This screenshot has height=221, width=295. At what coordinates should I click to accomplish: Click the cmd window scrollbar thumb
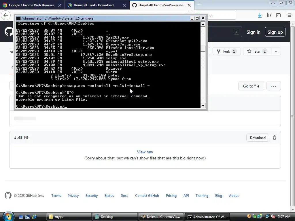[x=203, y=48]
